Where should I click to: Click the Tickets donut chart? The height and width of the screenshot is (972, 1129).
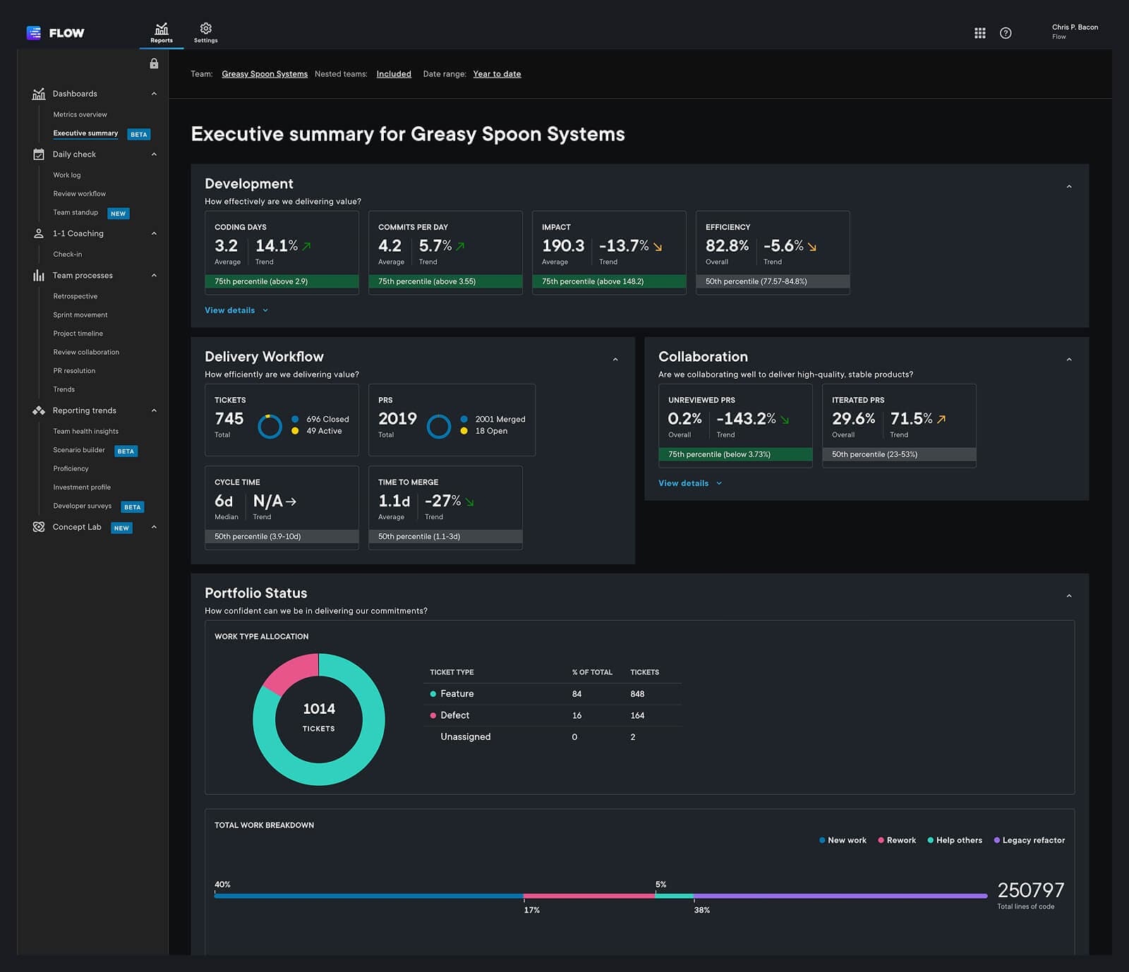pos(270,426)
